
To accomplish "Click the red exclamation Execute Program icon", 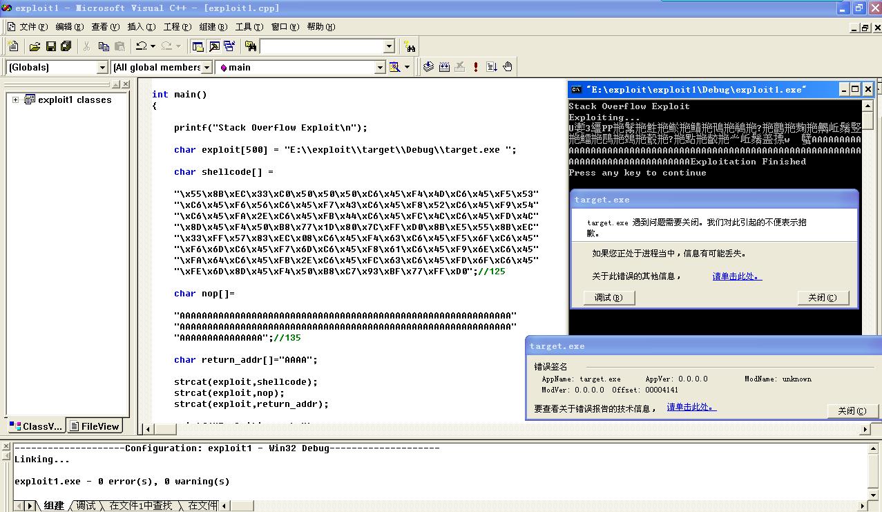I will [476, 67].
